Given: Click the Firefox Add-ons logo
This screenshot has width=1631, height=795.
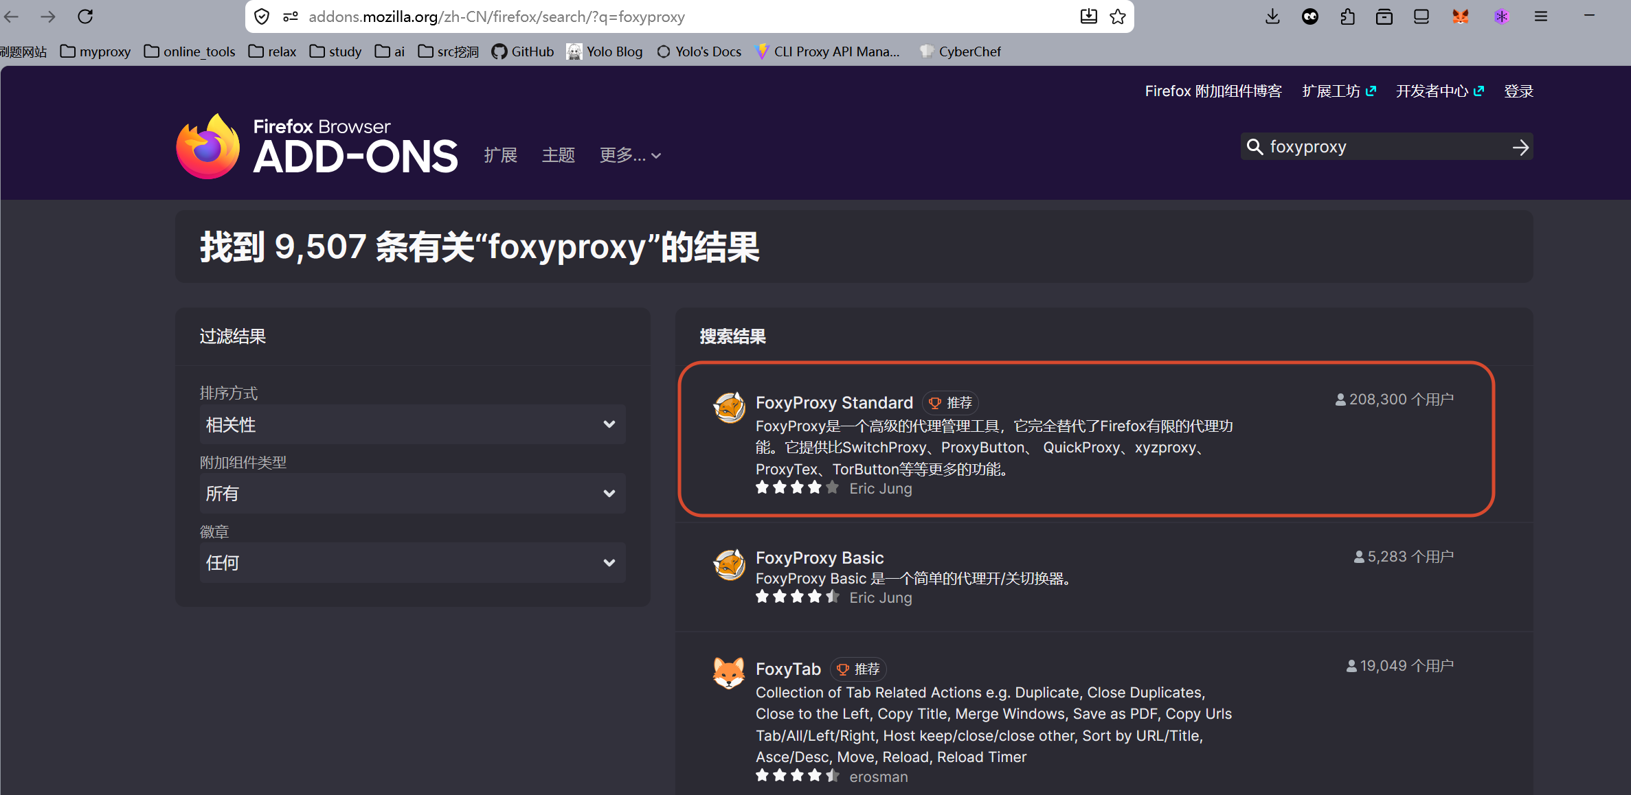Looking at the screenshot, I should pos(317,147).
